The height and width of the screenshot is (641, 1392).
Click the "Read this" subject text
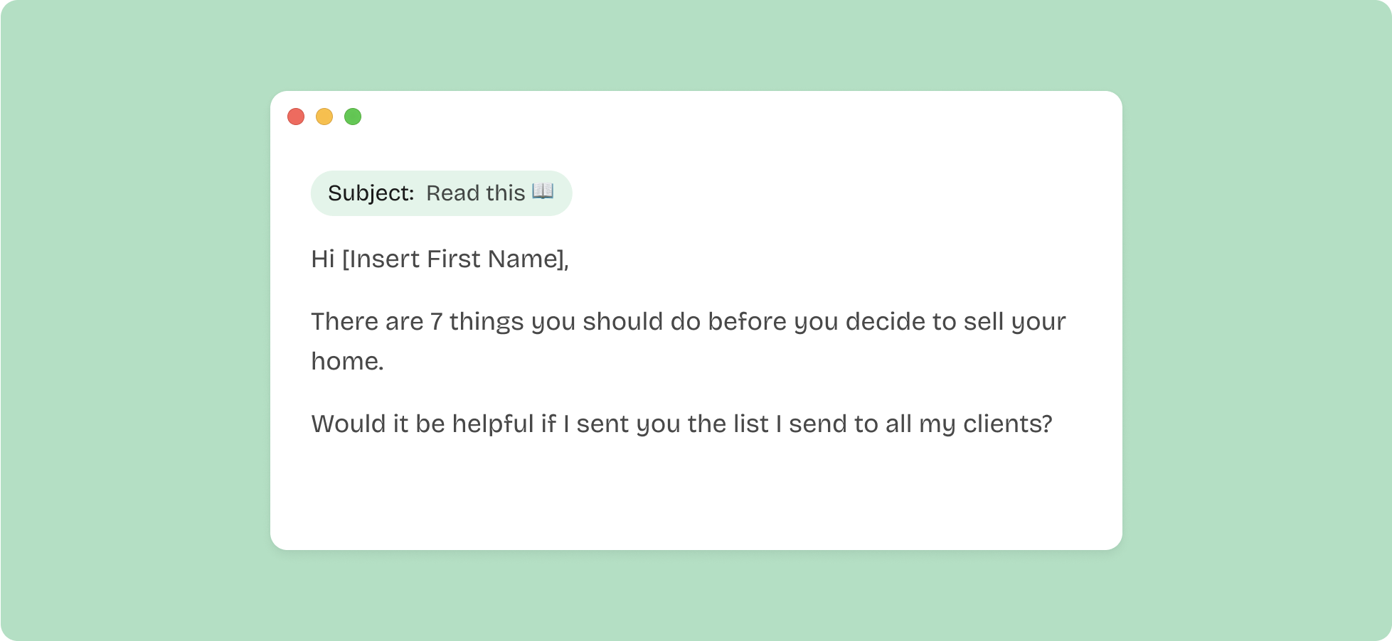(x=475, y=193)
